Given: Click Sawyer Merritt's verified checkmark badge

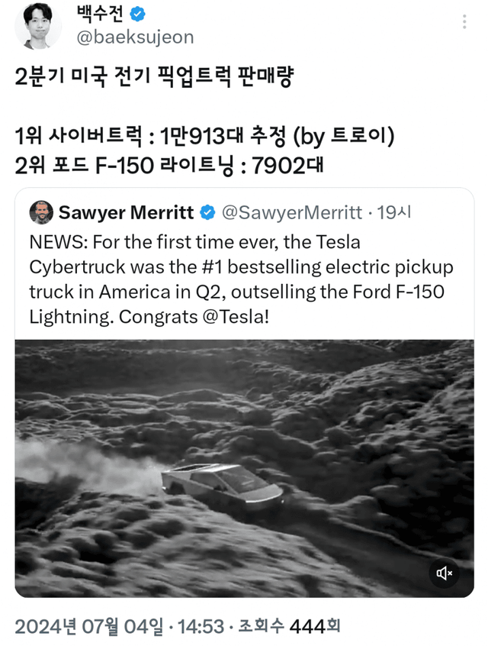Looking at the screenshot, I should 207,212.
